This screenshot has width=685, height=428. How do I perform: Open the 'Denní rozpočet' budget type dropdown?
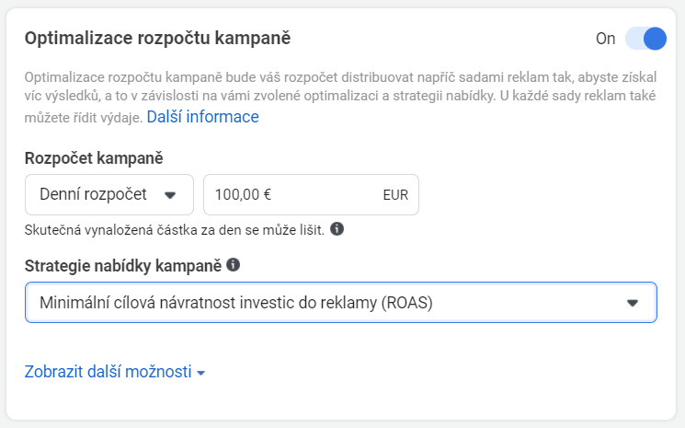109,194
